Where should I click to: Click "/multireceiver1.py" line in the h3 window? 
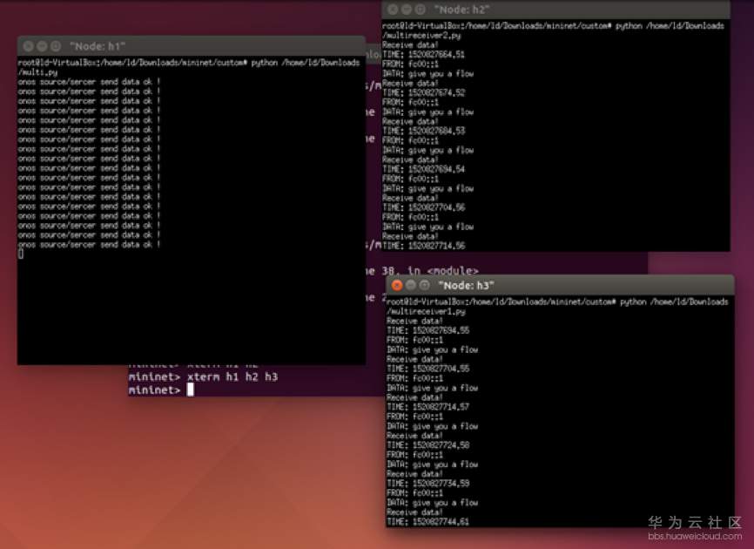click(x=426, y=311)
